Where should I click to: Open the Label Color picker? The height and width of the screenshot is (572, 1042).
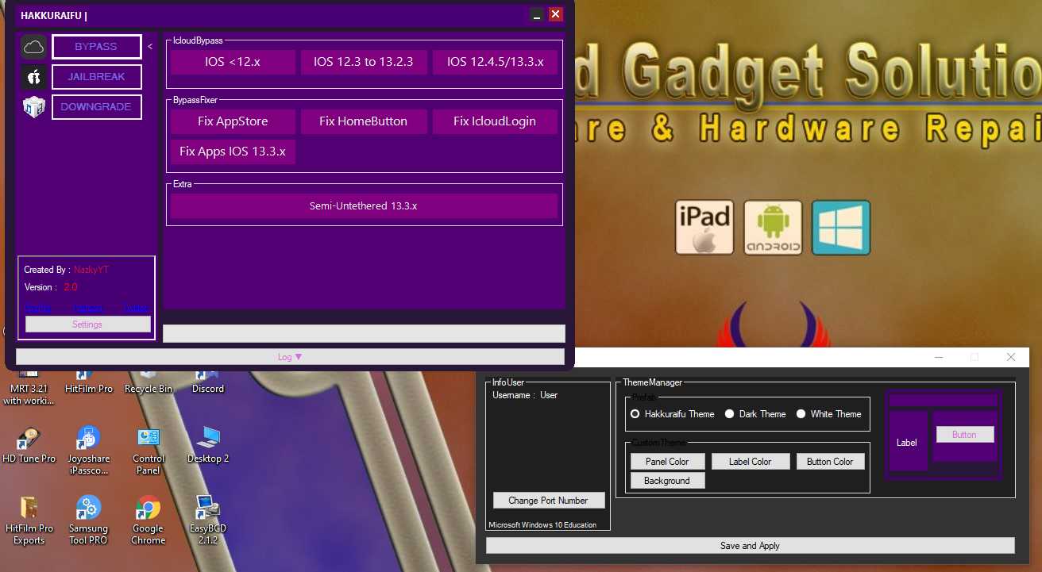click(751, 462)
